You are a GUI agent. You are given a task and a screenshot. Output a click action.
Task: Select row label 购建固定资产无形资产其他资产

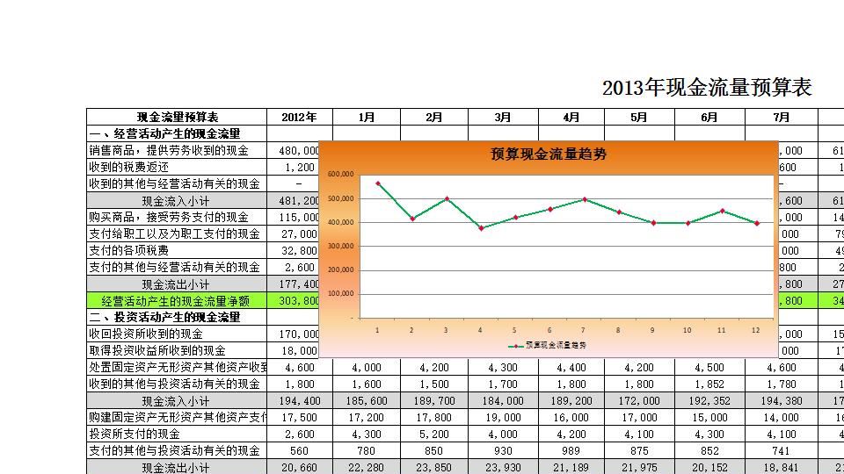point(178,418)
